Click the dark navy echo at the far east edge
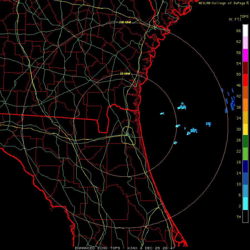Screen dimensions: 250x250 tap(233, 103)
